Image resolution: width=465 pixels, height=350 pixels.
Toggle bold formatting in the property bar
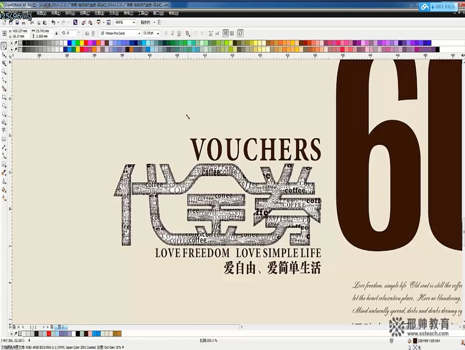click(165, 33)
